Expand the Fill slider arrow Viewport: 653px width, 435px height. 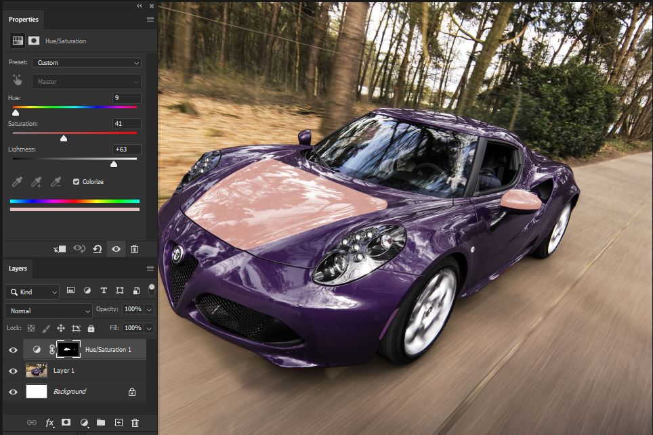(149, 328)
